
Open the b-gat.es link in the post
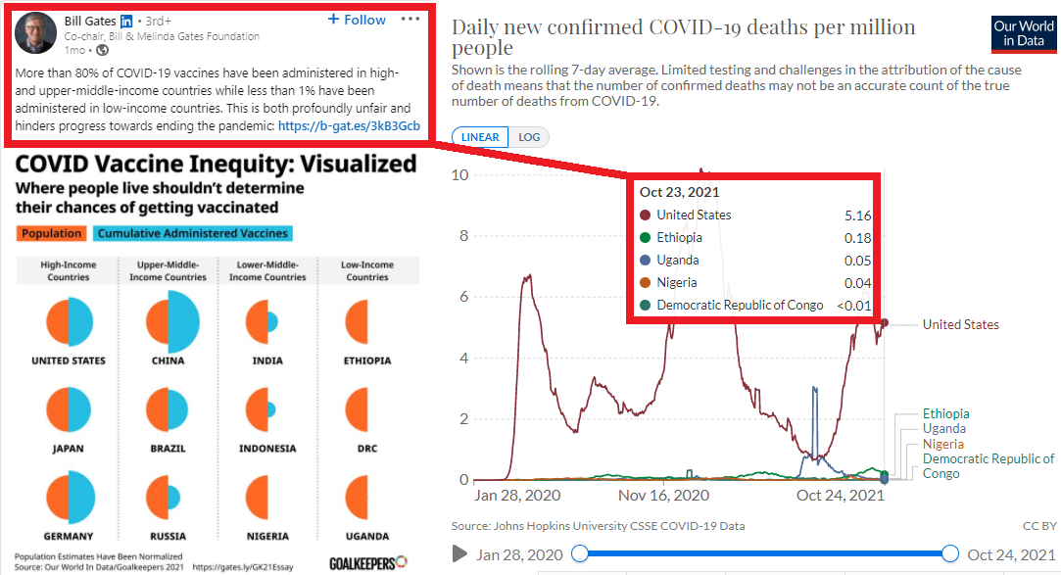[x=349, y=126]
